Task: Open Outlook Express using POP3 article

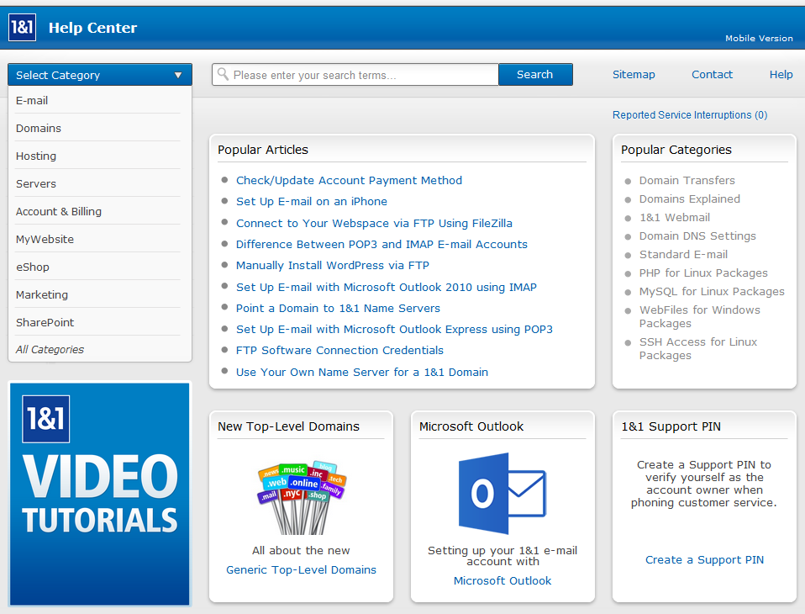Action: click(394, 330)
